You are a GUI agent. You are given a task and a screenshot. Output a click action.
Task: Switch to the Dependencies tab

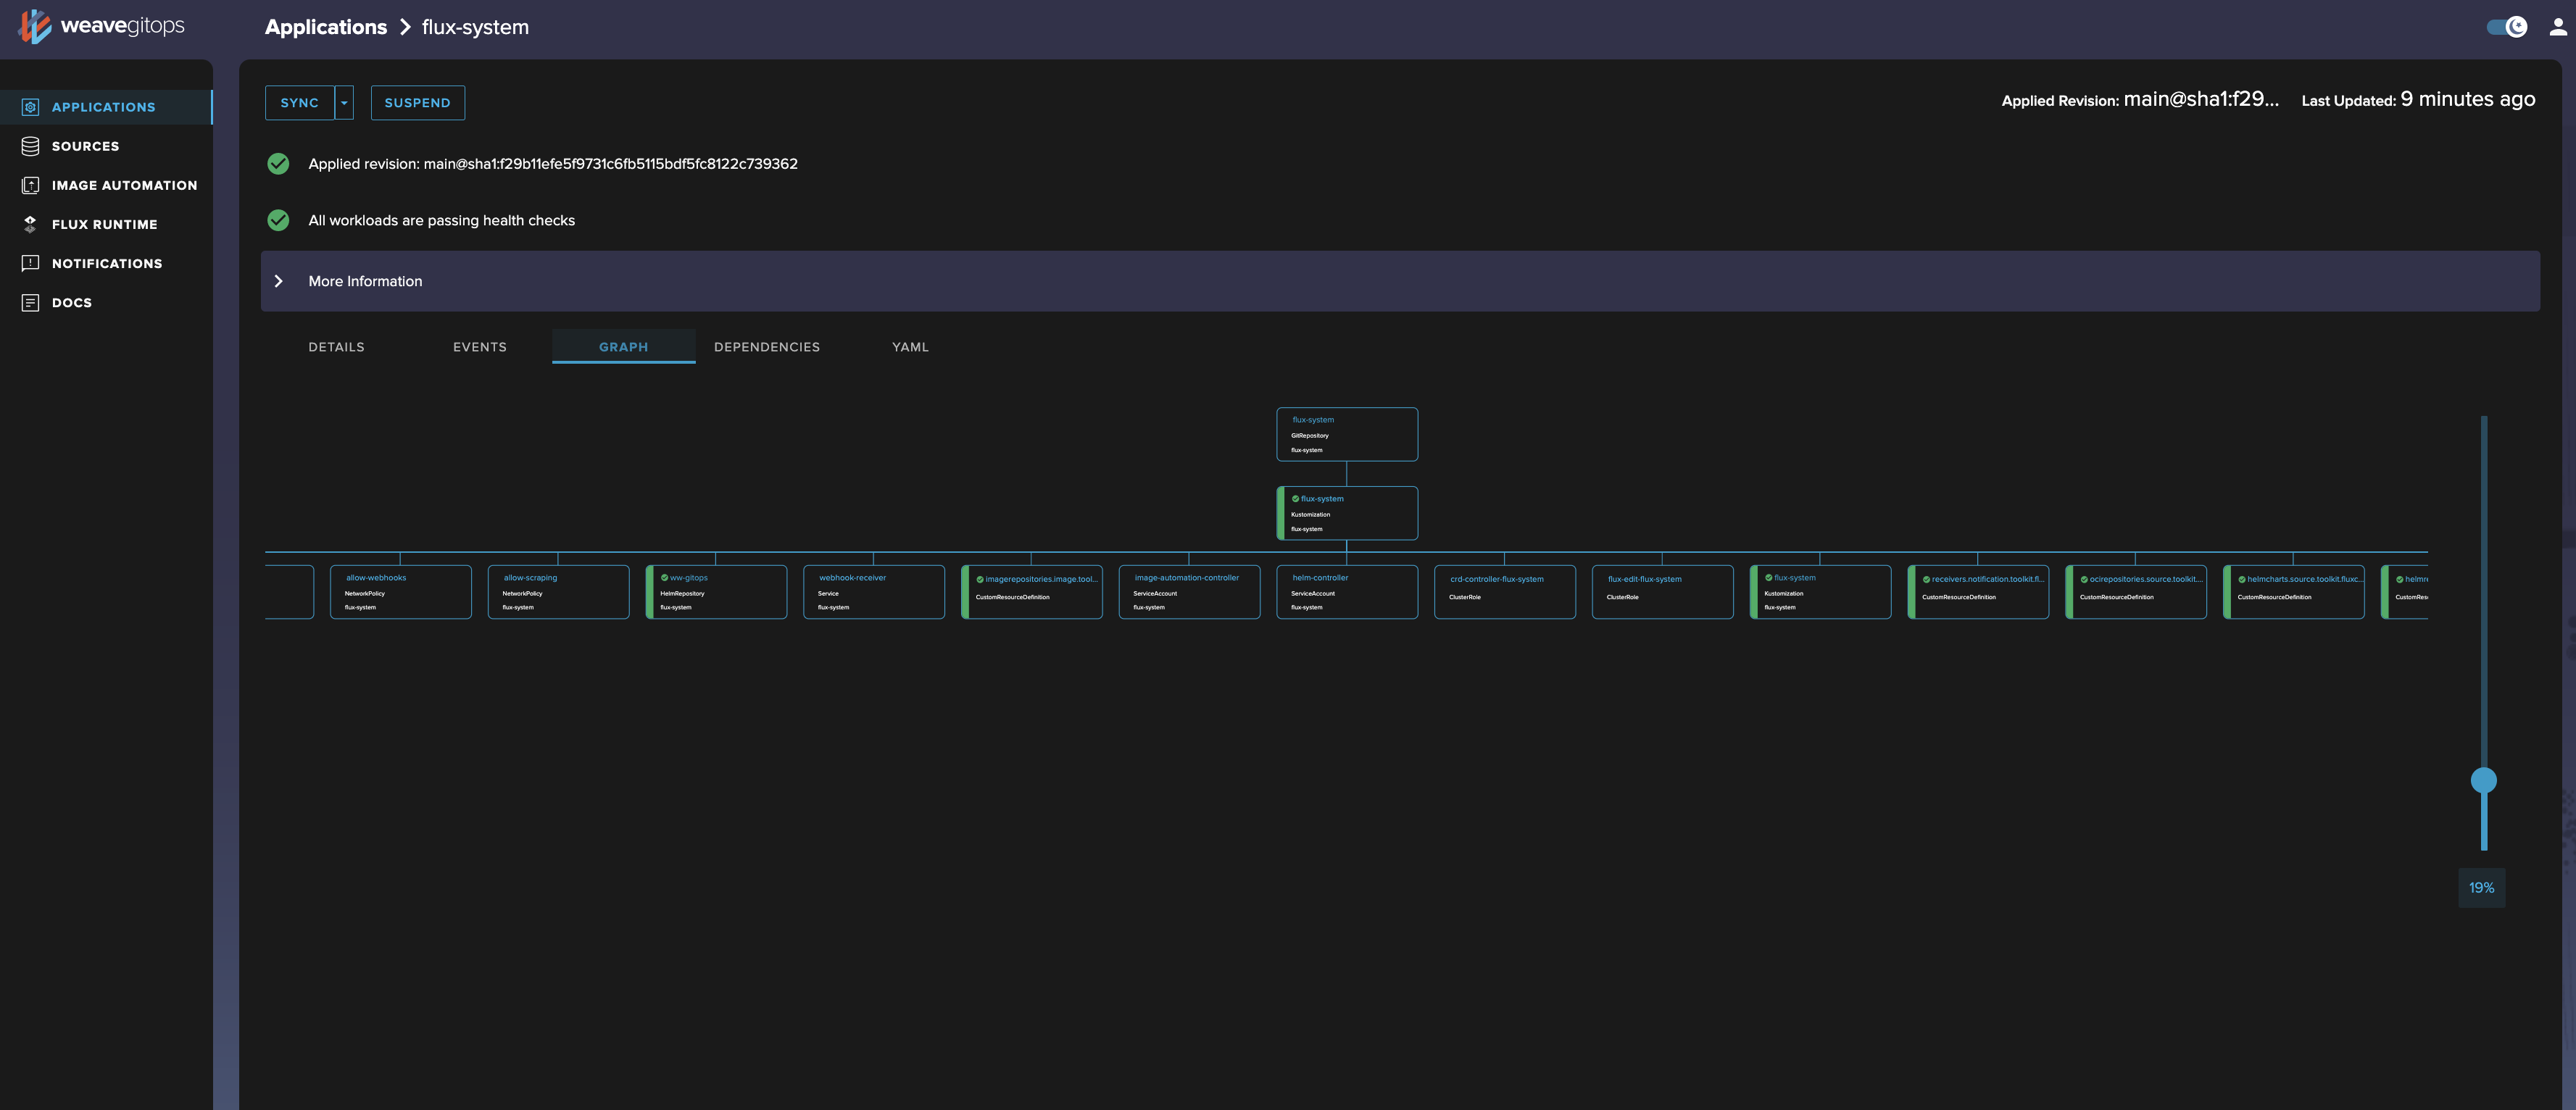(x=766, y=347)
